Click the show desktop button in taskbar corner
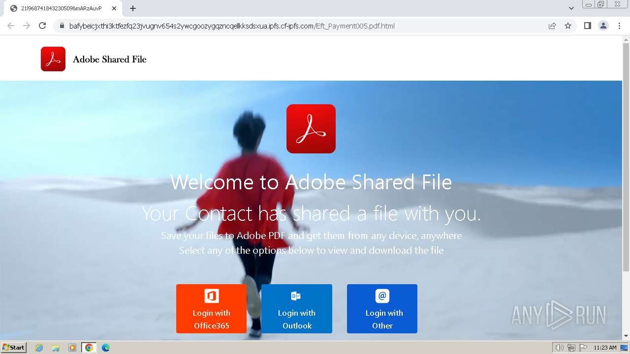The image size is (630, 354). [x=624, y=348]
